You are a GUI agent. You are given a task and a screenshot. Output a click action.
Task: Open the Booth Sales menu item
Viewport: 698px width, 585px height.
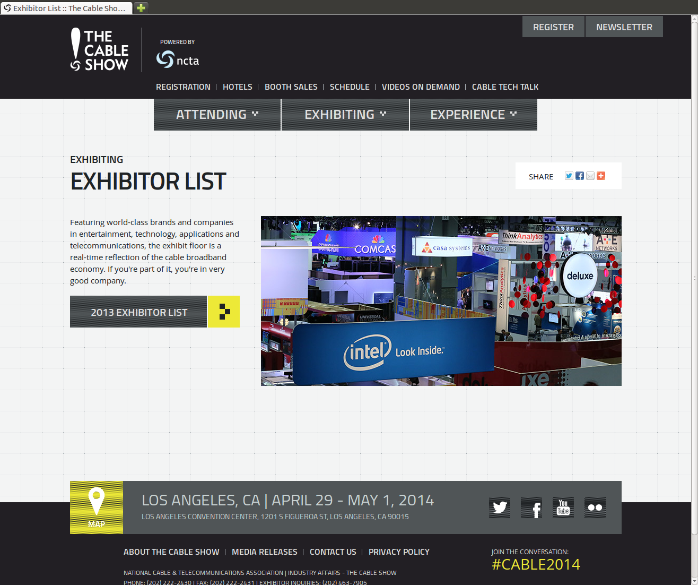291,87
